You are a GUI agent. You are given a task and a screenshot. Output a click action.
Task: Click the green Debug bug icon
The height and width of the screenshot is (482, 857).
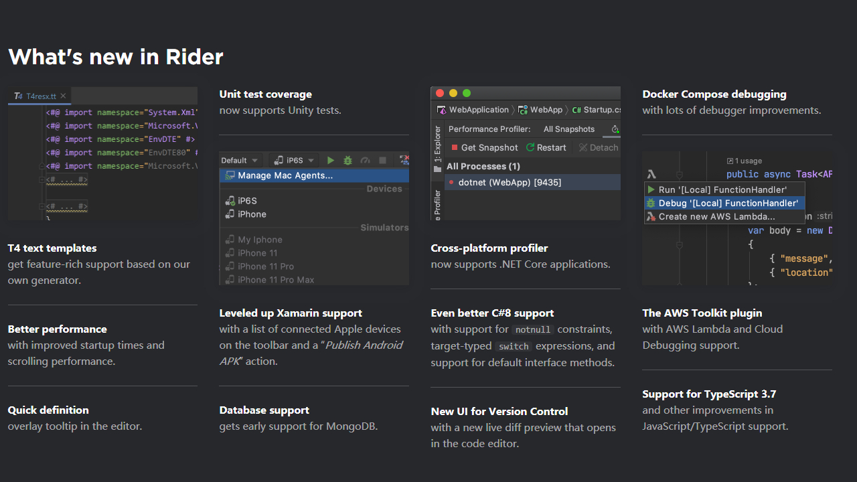347,161
